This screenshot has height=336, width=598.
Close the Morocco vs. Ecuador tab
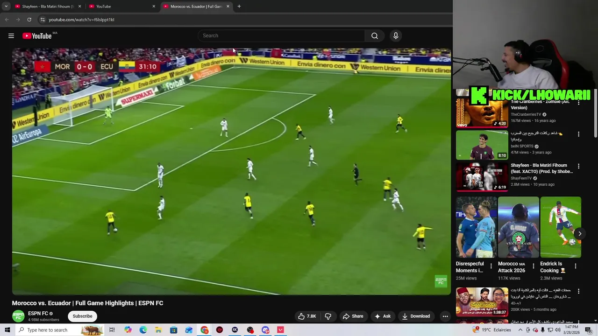[x=228, y=7]
